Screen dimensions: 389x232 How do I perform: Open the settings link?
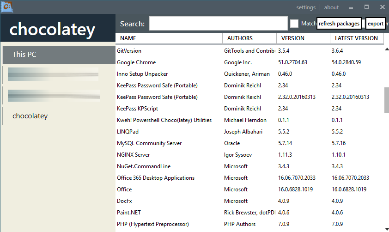(x=305, y=7)
